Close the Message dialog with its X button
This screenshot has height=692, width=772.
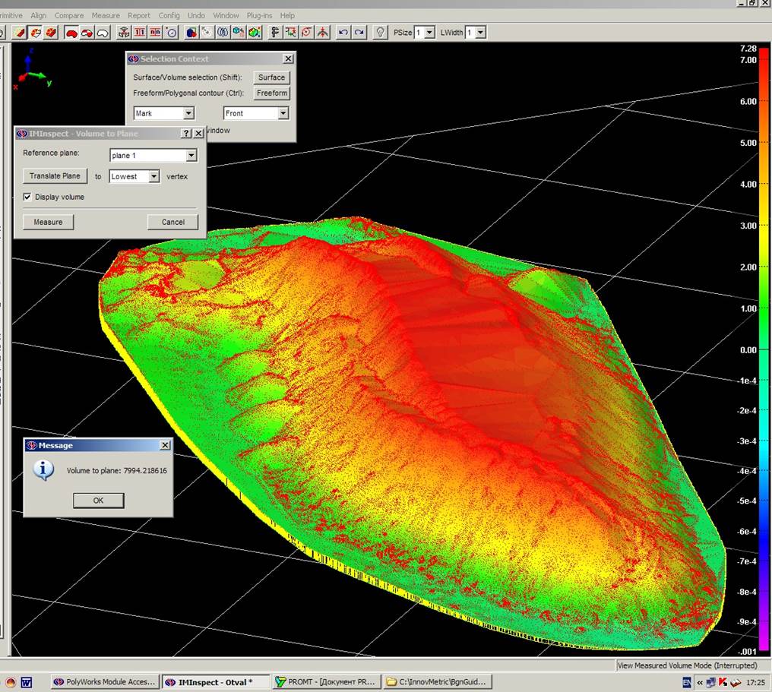(x=165, y=445)
